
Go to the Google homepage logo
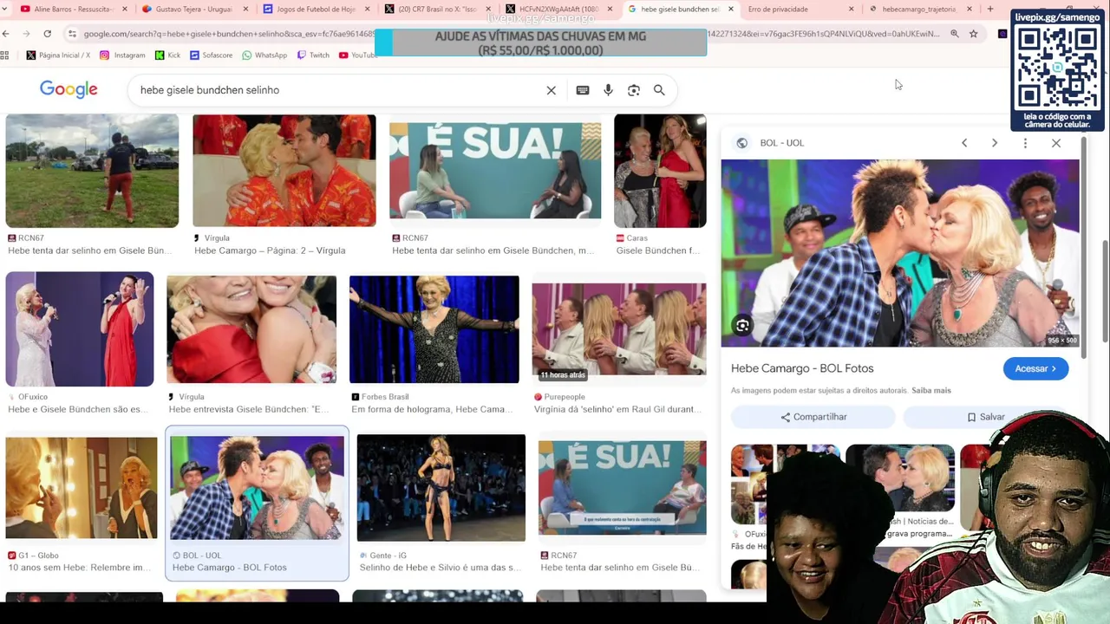click(x=69, y=90)
